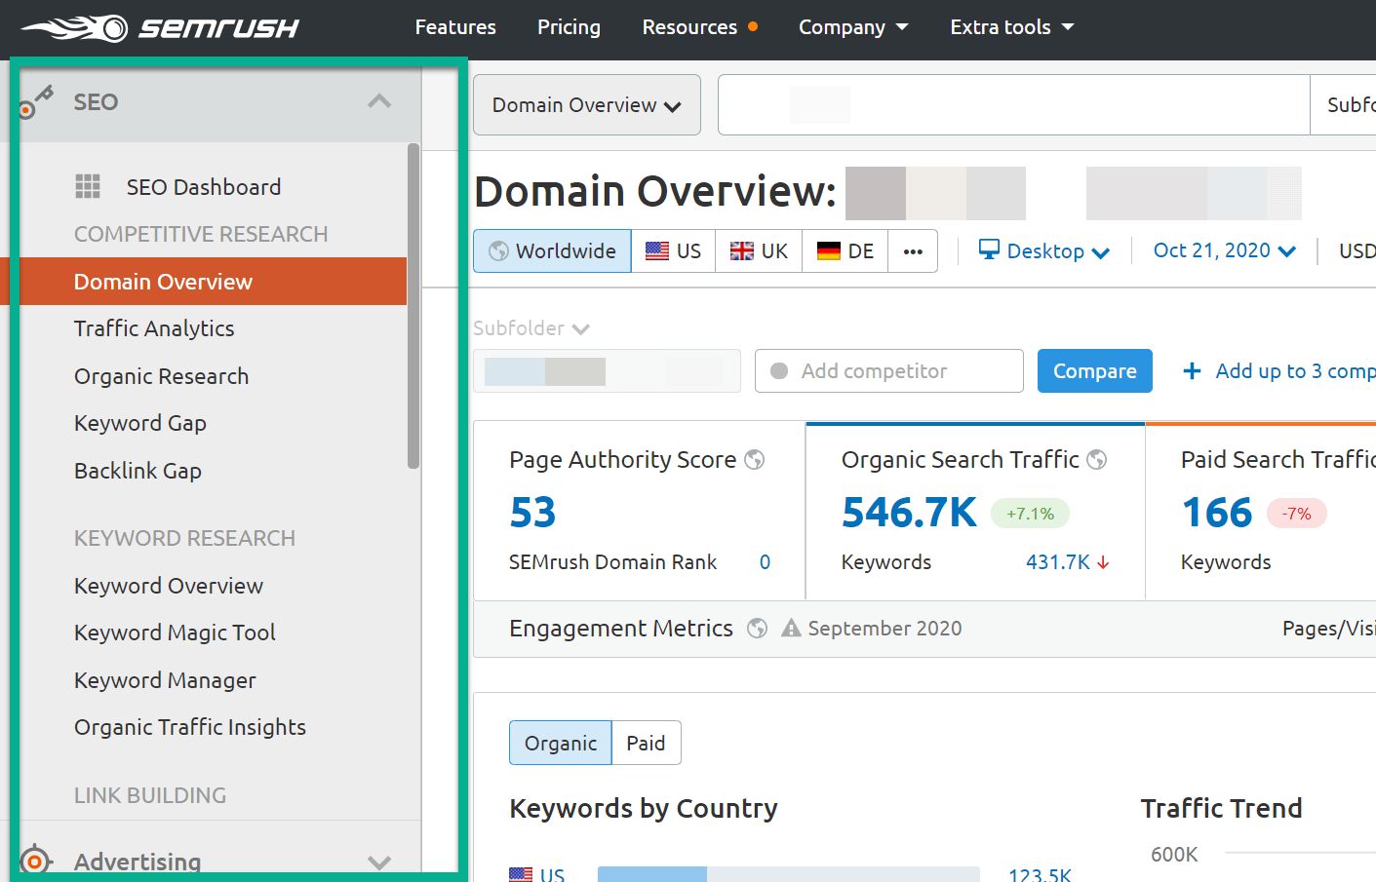Screen dimensions: 1376x882
Task: Click globe icon next to Organic Search Traffic
Action: (1097, 459)
